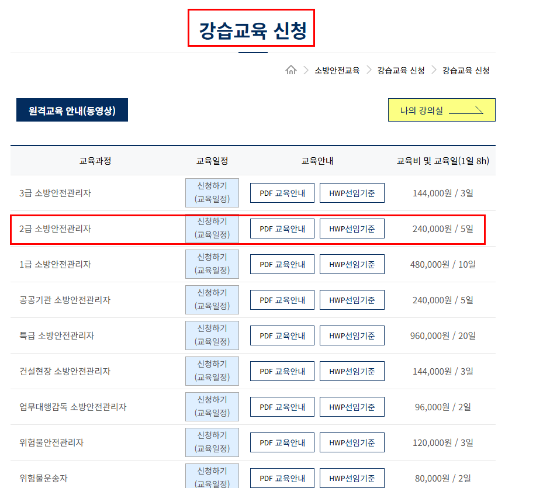Open PDF 교육안내 for 3급 소방안전관리자
The width and height of the screenshot is (550, 488).
[x=282, y=193]
